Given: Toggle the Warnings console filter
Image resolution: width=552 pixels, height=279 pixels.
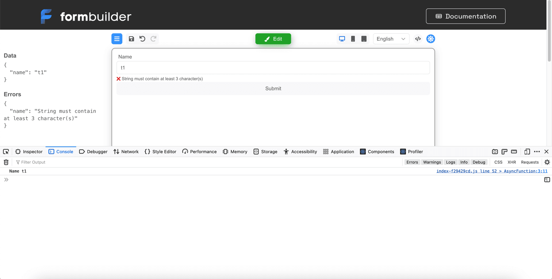Looking at the screenshot, I should pos(432,162).
